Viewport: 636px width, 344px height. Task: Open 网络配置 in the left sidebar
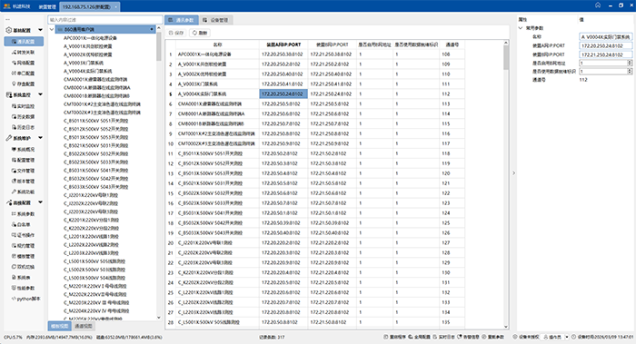click(24, 63)
